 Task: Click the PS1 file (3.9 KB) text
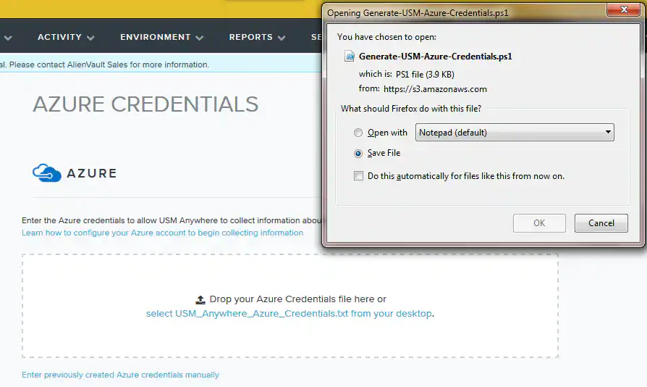pyautogui.click(x=425, y=75)
